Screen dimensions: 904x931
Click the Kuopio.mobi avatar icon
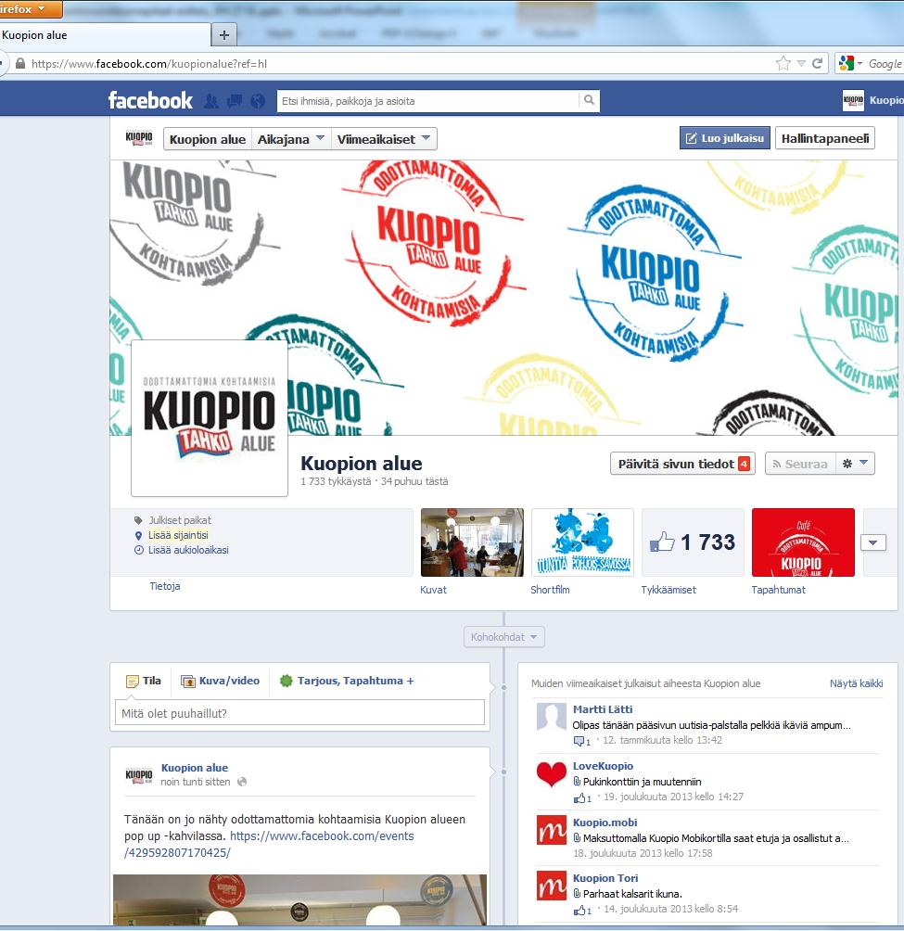(x=552, y=830)
